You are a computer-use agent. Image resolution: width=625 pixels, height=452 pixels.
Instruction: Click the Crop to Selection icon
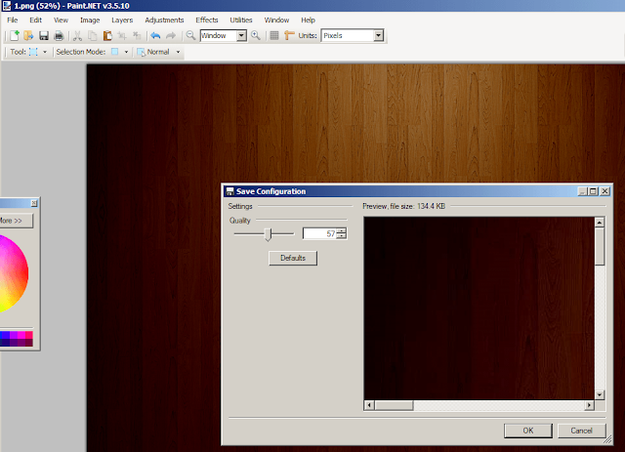[122, 35]
